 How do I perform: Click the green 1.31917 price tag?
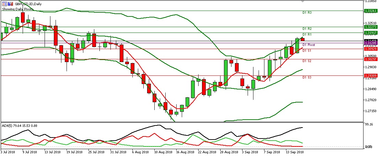tap(371, 33)
